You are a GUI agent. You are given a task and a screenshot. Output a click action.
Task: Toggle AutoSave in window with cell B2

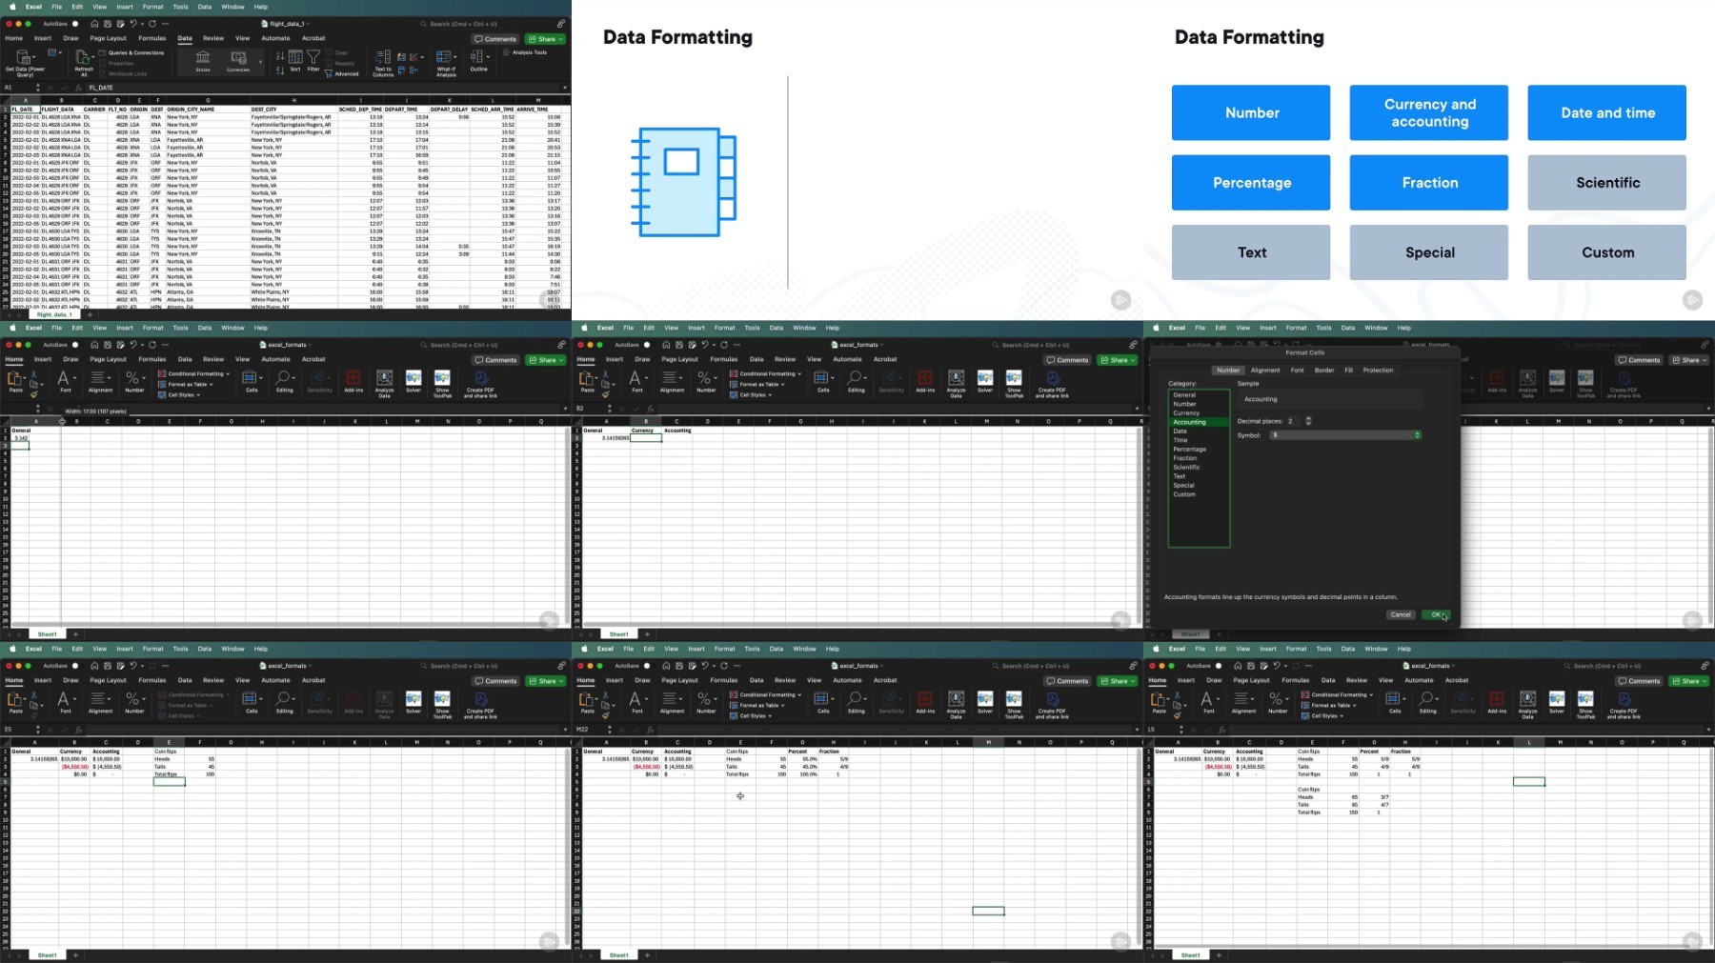click(647, 345)
